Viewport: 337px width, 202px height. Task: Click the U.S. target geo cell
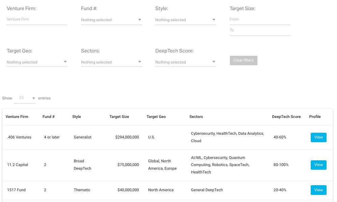click(x=152, y=137)
